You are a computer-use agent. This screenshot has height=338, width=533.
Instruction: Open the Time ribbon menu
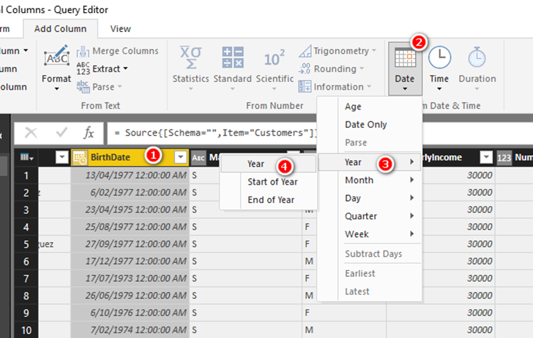[439, 68]
